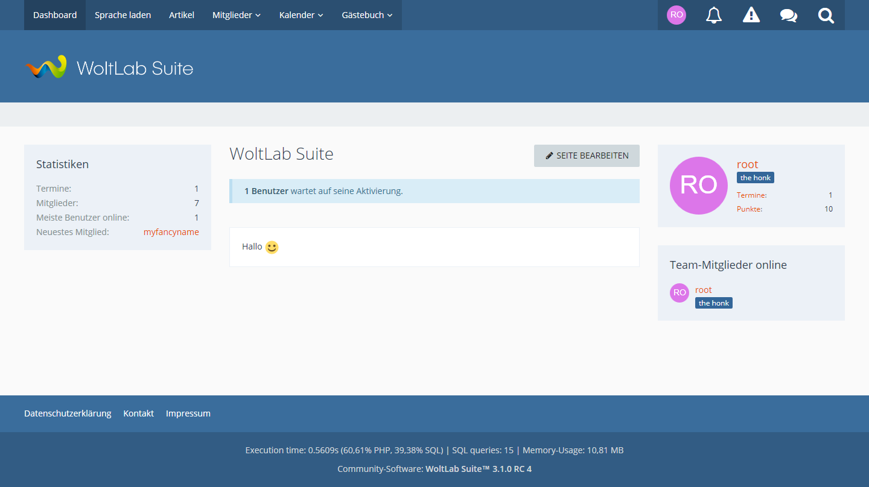Open the Impressum footer link

pyautogui.click(x=188, y=413)
